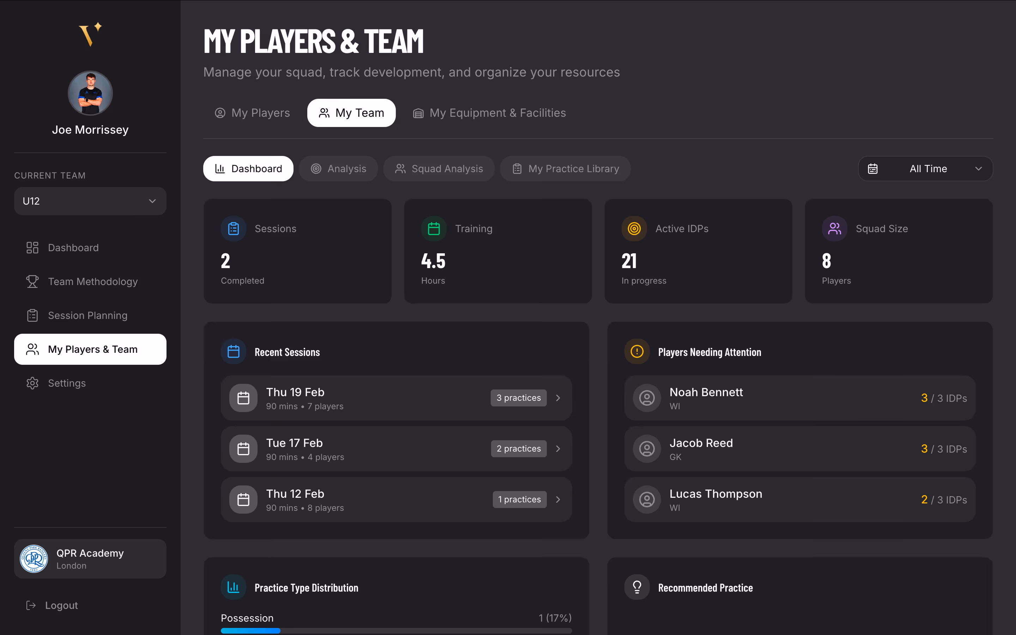The width and height of the screenshot is (1016, 635).
Task: Expand the All Time date filter
Action: [925, 169]
